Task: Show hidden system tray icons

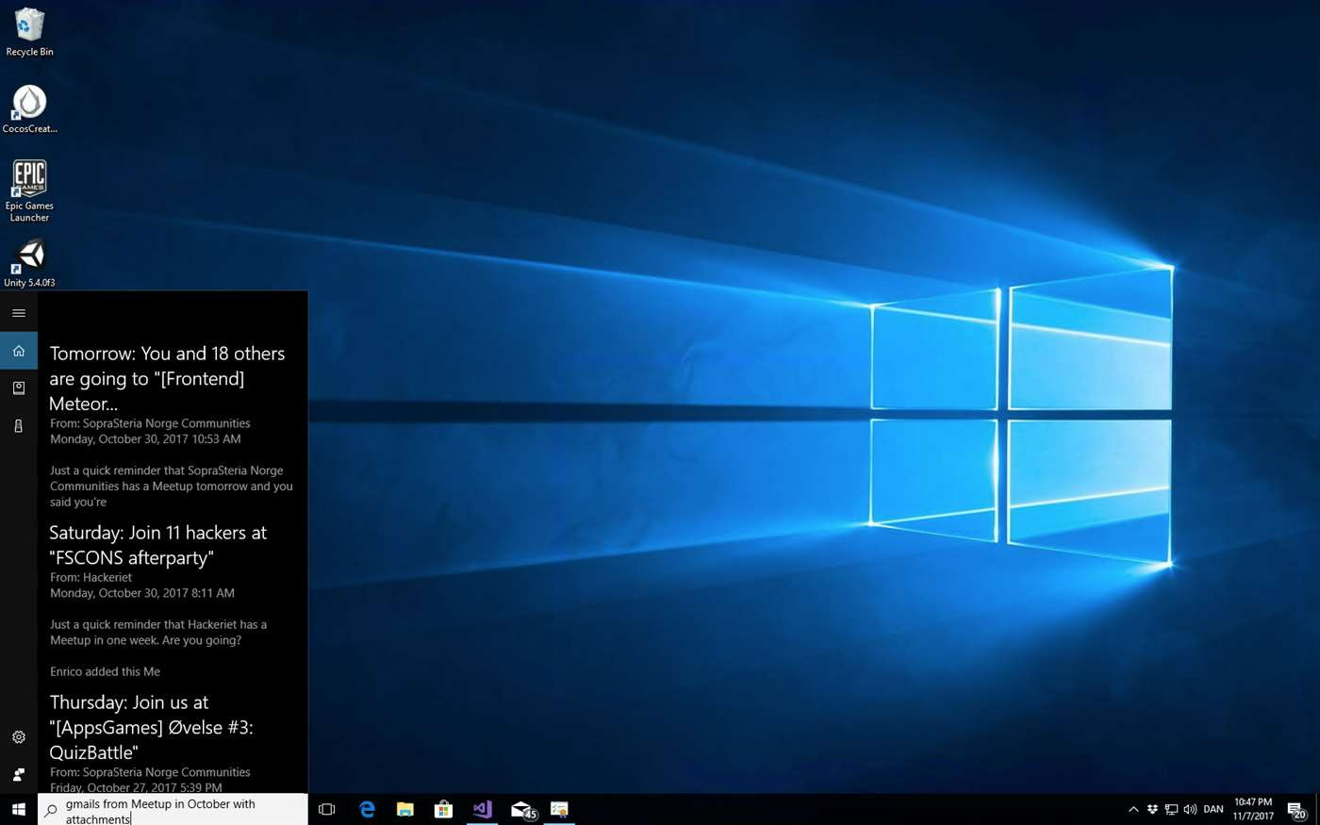Action: (x=1133, y=810)
